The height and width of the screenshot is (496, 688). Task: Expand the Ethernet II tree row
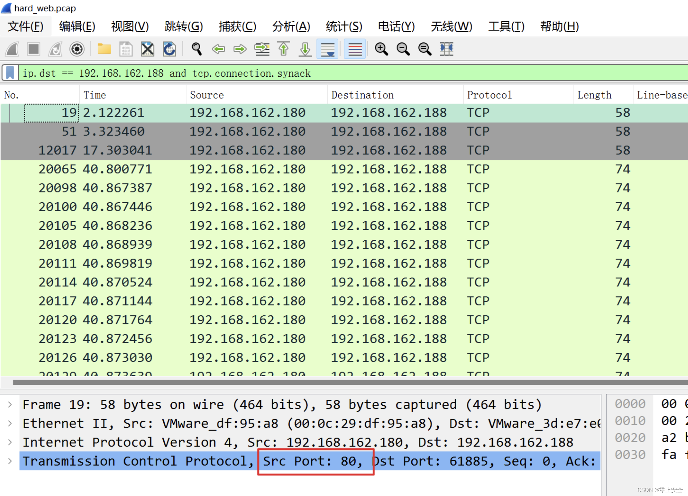(10, 423)
